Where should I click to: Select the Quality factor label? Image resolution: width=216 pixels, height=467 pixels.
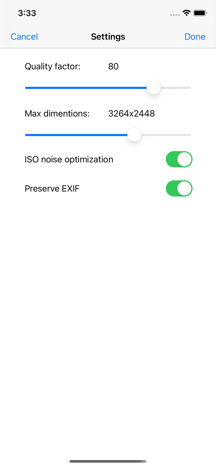click(x=52, y=66)
